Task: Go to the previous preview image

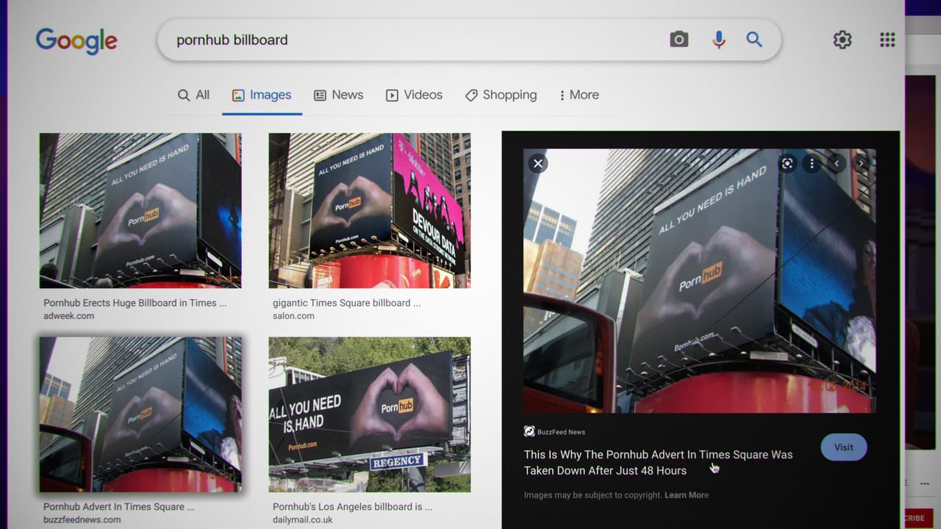Action: tap(836, 163)
